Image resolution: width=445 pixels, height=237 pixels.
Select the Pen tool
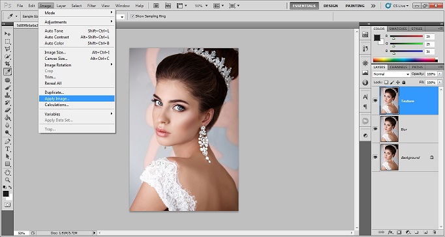point(7,141)
